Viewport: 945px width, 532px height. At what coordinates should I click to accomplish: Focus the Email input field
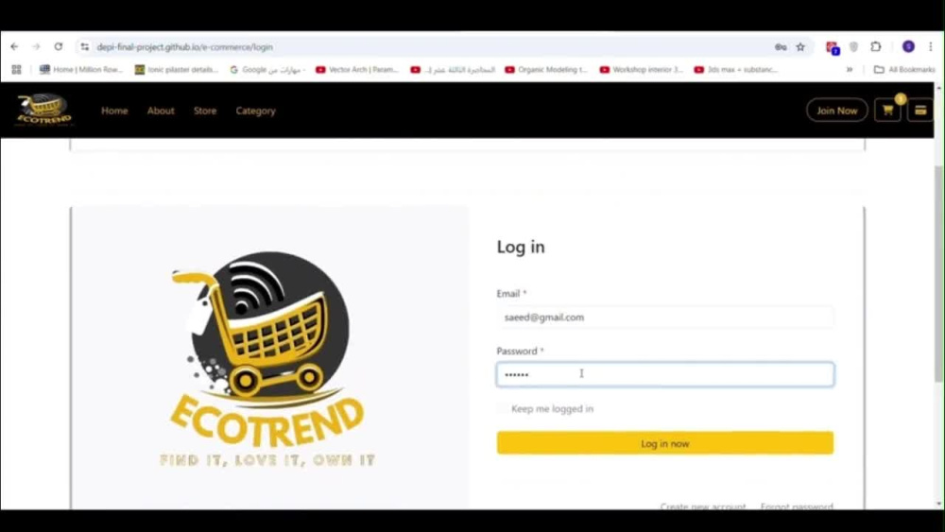coord(664,317)
